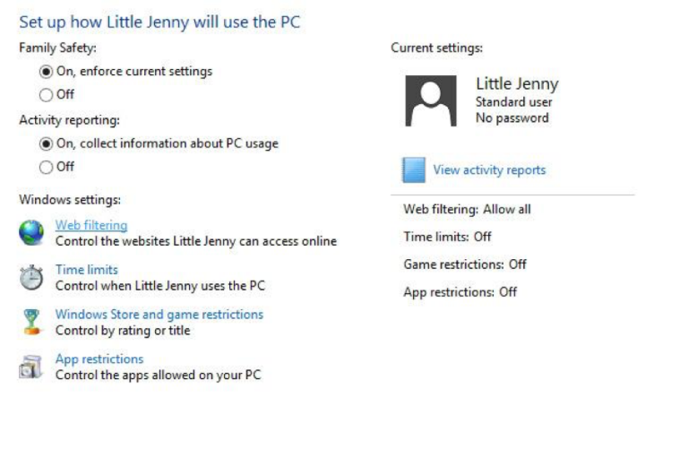Screen dimensions: 688x459
Task: Click the blue activity reports book icon
Action: coord(413,169)
